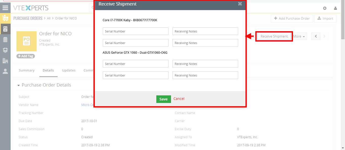Open the inventory cart module in the sidebar
Image resolution: width=345 pixels, height=150 pixels.
pyautogui.click(x=5, y=18)
